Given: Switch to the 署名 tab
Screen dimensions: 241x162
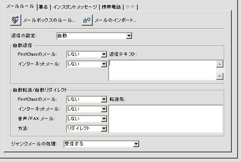Looking at the screenshot, I should [x=43, y=7].
